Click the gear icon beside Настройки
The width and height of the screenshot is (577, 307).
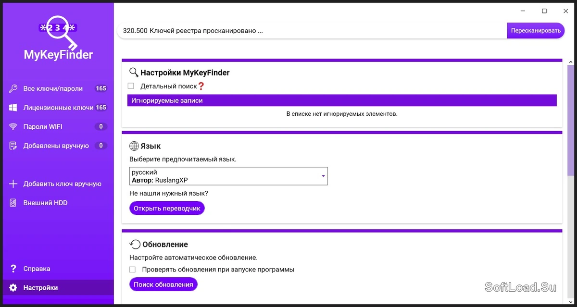click(13, 288)
